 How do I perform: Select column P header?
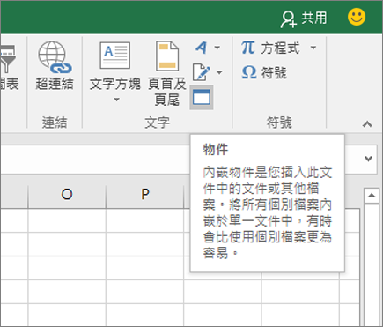(x=145, y=194)
